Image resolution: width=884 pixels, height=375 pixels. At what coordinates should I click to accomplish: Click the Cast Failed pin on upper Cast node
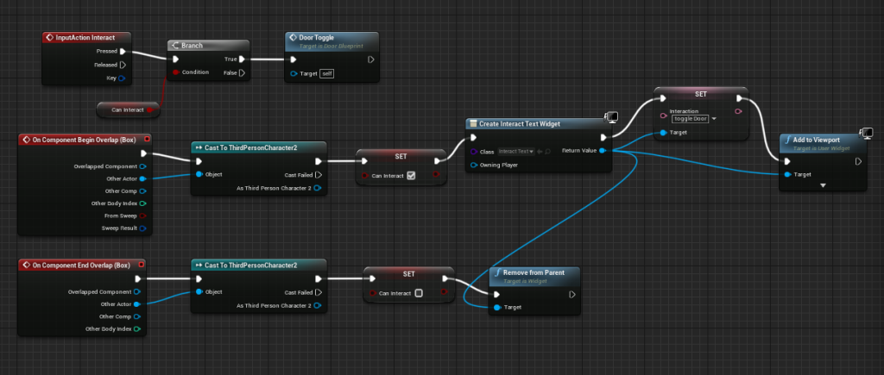[318, 174]
